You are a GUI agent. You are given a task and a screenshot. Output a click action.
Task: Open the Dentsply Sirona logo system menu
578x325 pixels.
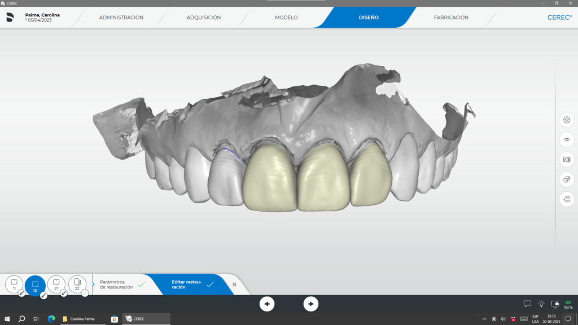click(10, 17)
